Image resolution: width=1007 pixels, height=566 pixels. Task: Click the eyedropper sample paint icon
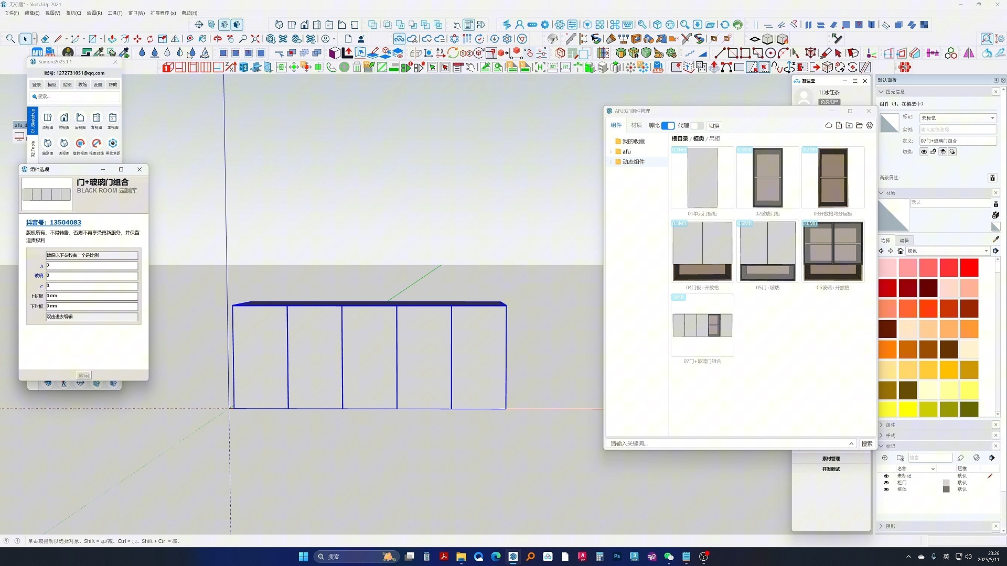coord(995,240)
